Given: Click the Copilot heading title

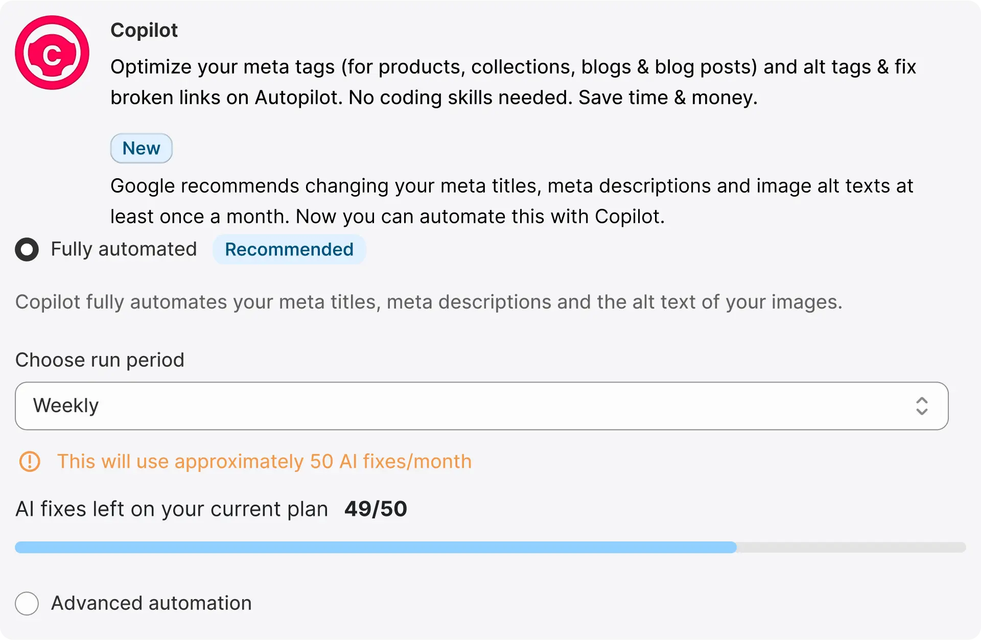Looking at the screenshot, I should pyautogui.click(x=144, y=30).
